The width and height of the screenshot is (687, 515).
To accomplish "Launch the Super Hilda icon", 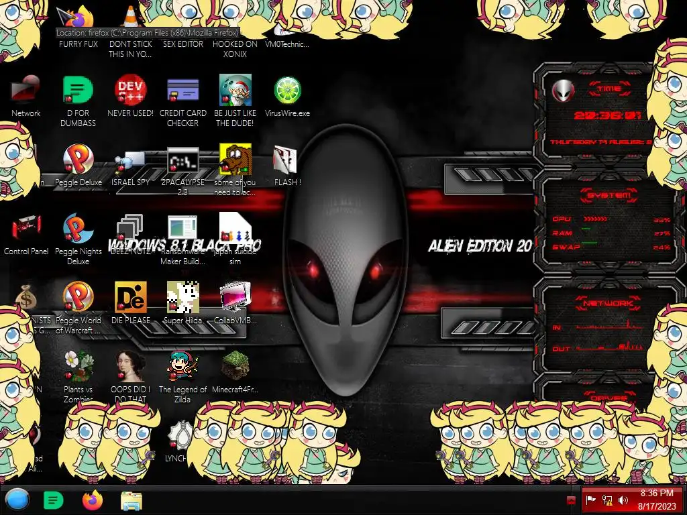I will coord(182,297).
